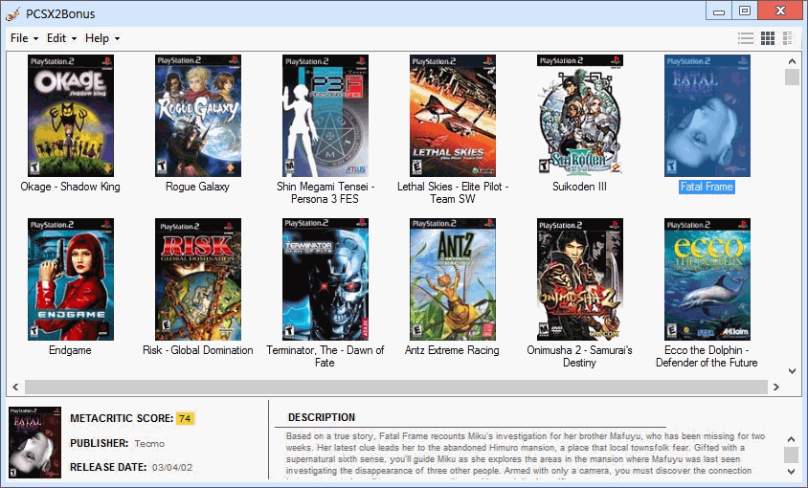Click the description scroll up arrow
Viewport: 808px width, 488px height.
pos(792,439)
